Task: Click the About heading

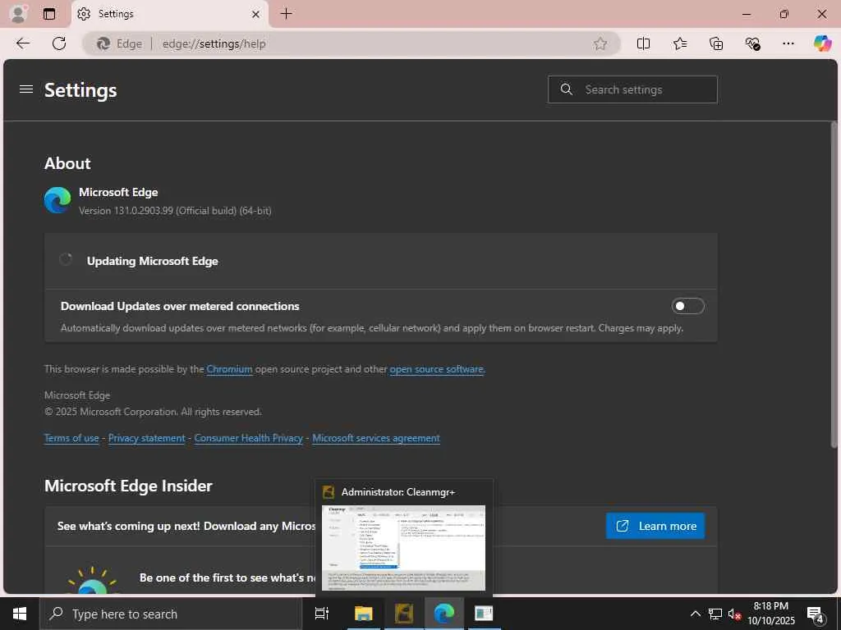Action: (67, 163)
